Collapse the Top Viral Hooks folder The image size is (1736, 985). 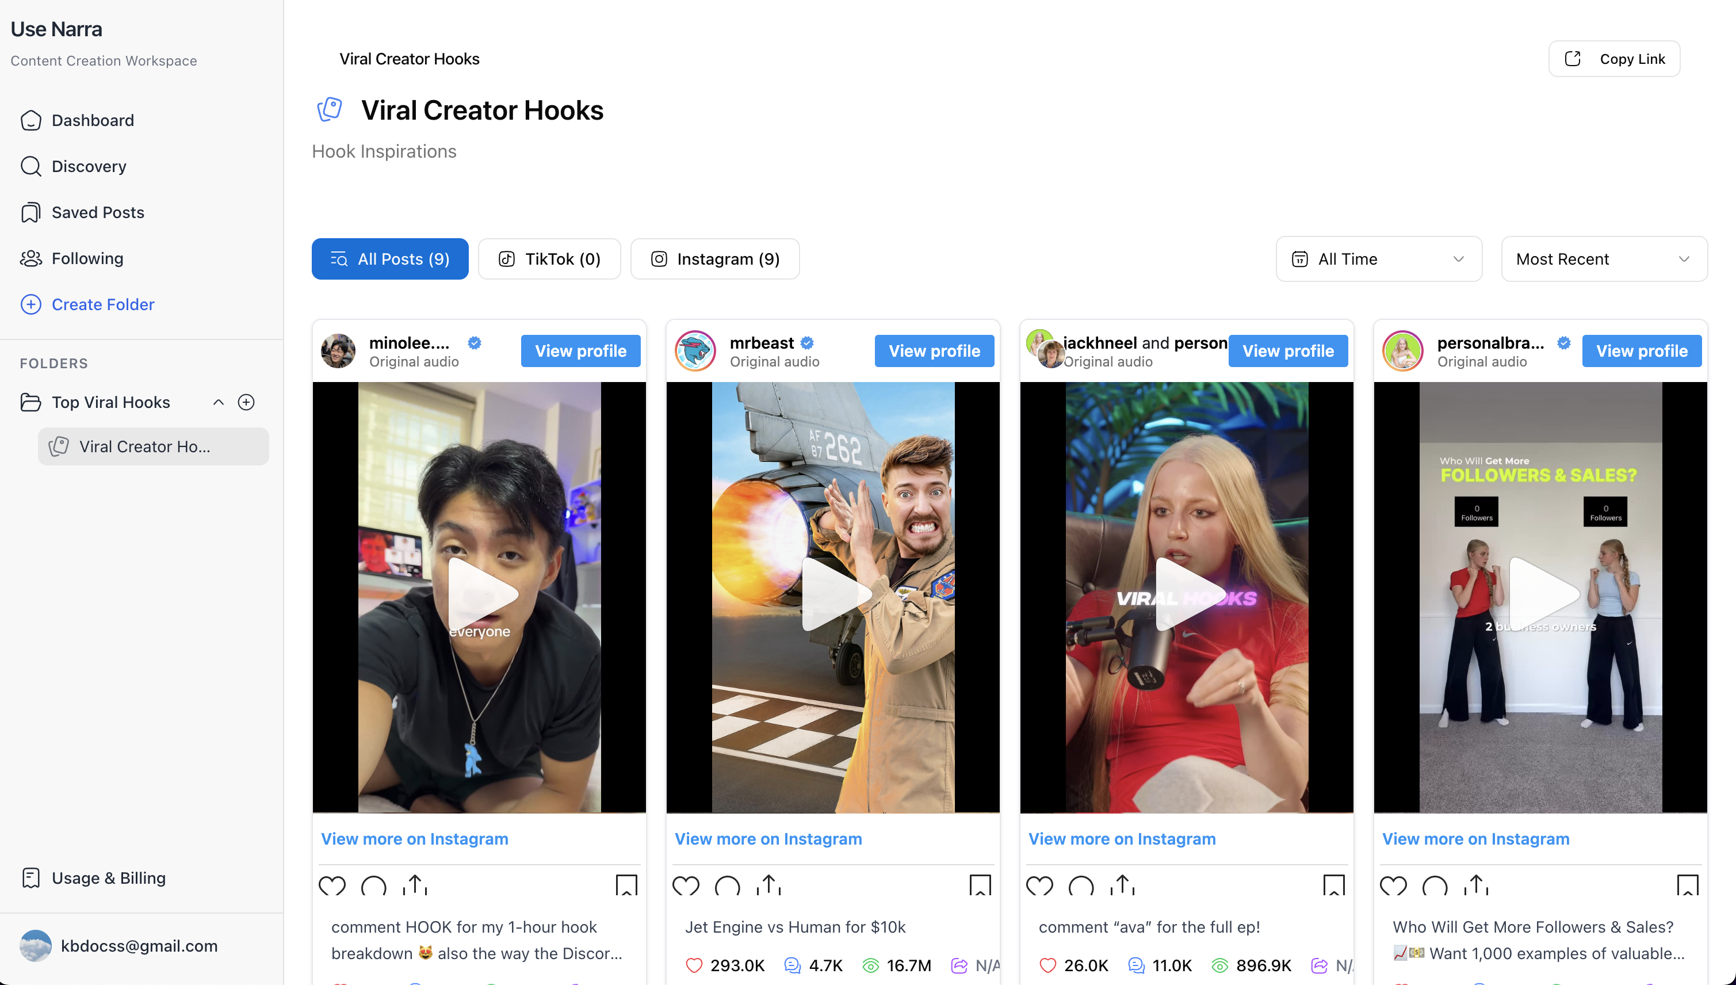click(219, 403)
